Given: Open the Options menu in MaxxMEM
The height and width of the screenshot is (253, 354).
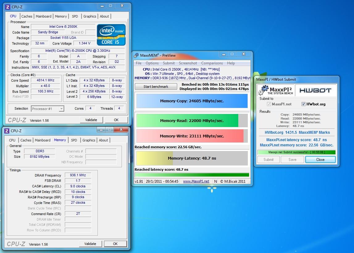Looking at the screenshot, I should pos(152,63).
